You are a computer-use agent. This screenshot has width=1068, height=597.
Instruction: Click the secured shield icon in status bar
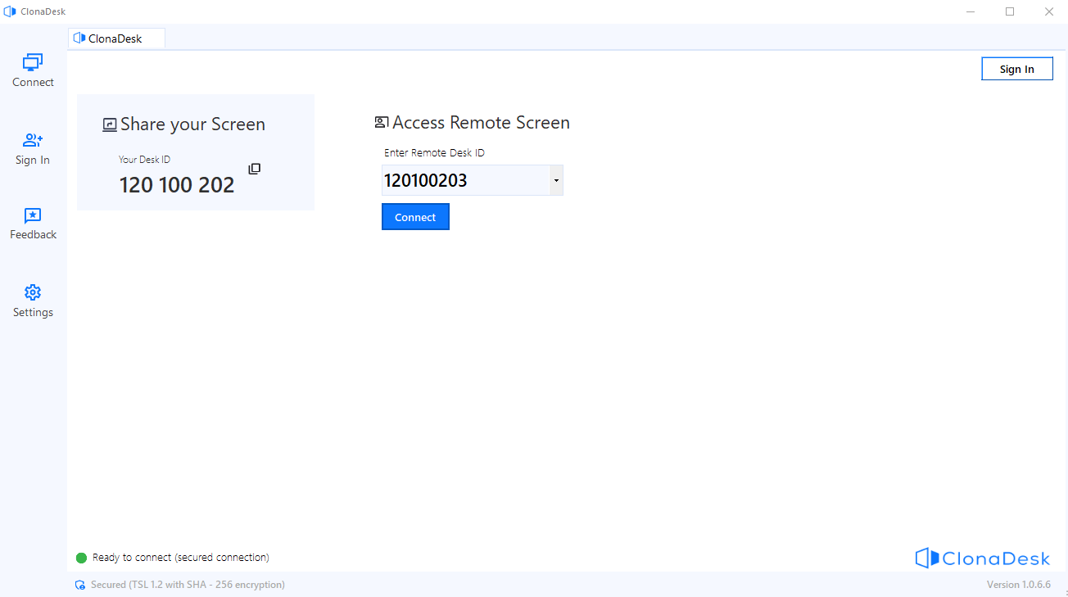pos(80,585)
